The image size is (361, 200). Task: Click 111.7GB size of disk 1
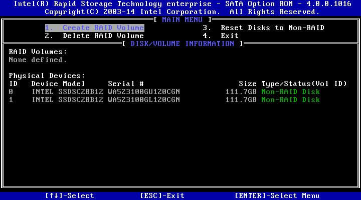tap(241, 99)
